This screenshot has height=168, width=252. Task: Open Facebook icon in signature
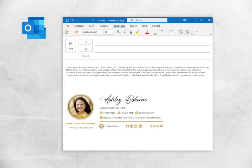pyautogui.click(x=128, y=126)
